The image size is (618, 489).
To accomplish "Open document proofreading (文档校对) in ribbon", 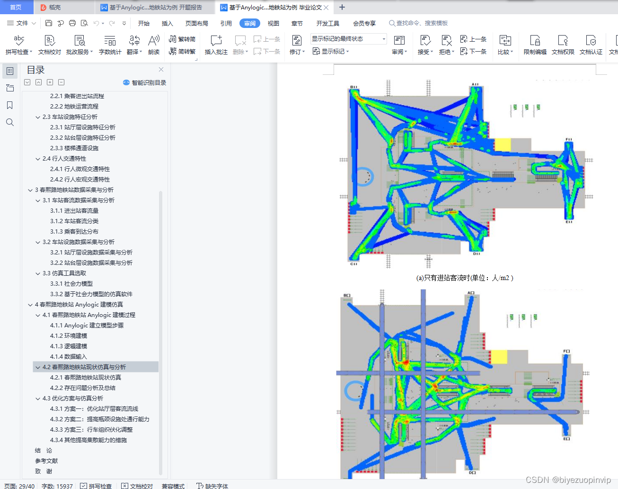I will coord(50,45).
